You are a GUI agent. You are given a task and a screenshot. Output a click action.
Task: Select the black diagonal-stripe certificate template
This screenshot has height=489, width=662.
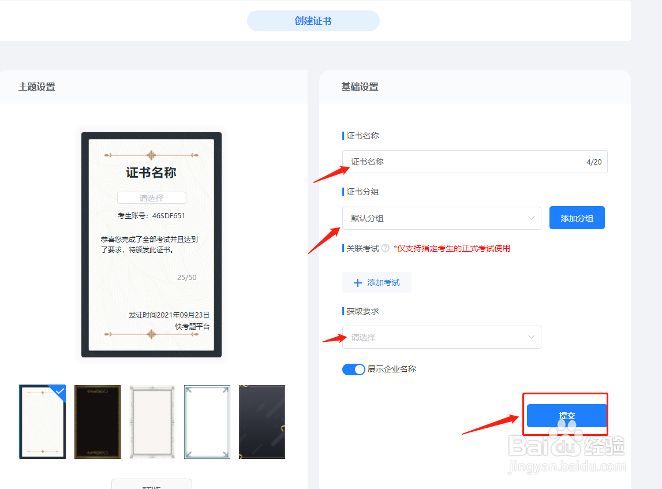[x=261, y=421]
